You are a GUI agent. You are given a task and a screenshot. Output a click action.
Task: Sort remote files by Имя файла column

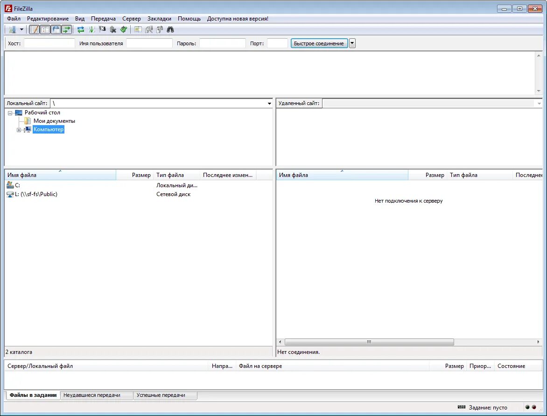coord(342,175)
